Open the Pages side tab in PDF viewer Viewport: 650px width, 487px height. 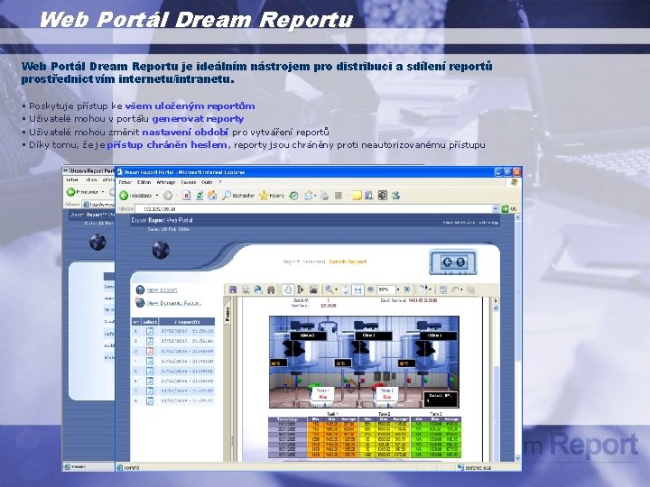click(x=227, y=315)
